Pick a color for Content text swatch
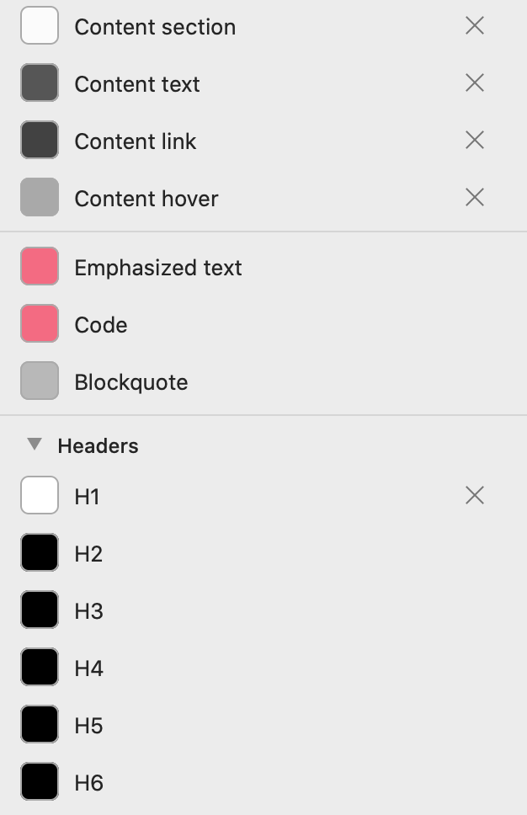Image resolution: width=527 pixels, height=815 pixels. tap(40, 83)
